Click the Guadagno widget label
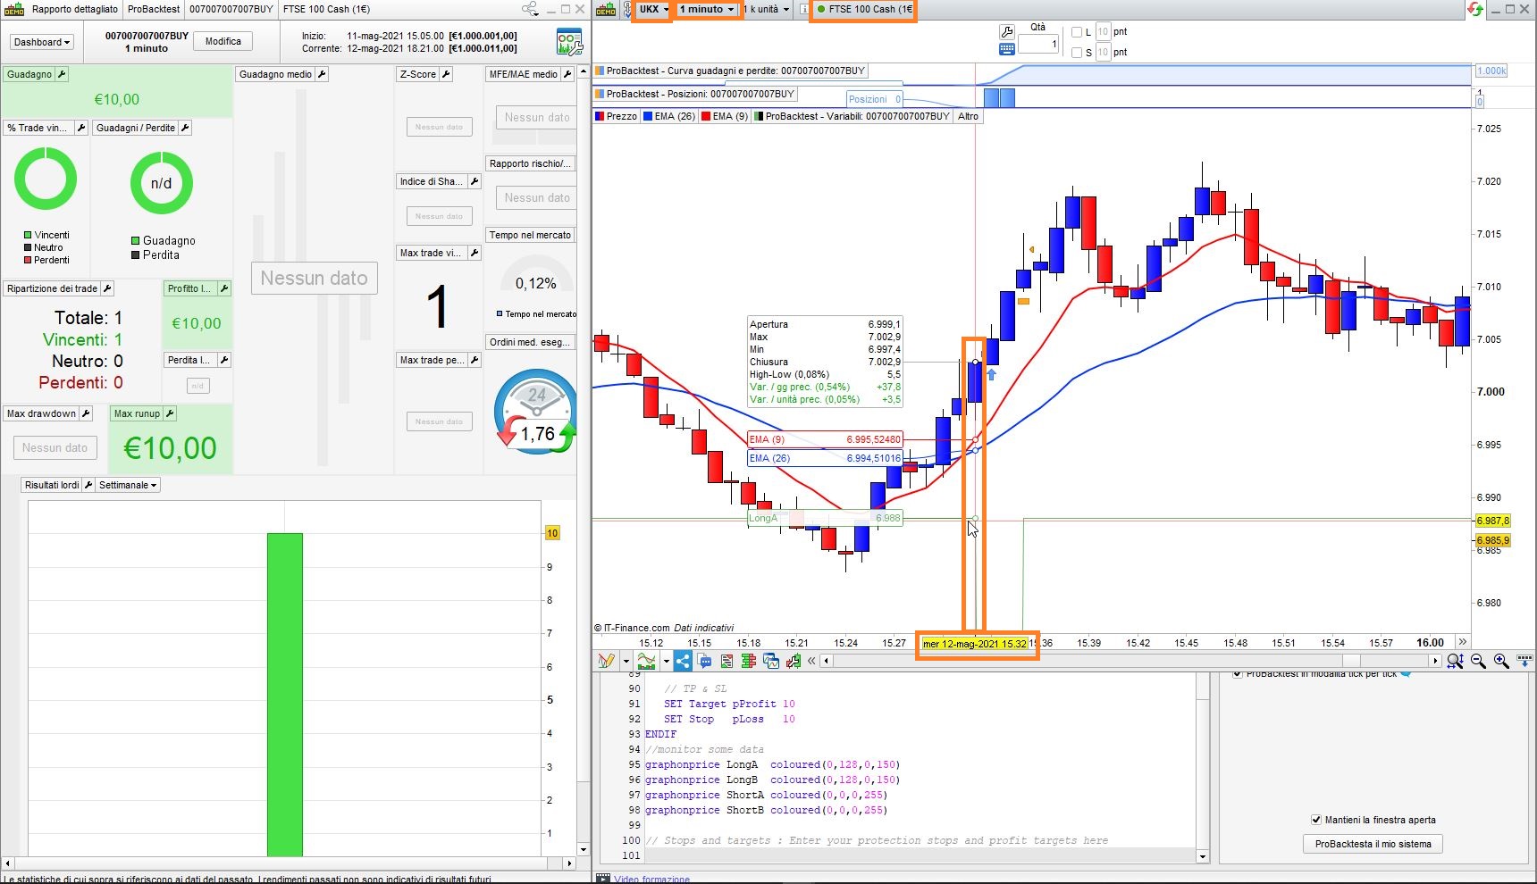Screen dimensions: 1537x884 click(x=29, y=74)
